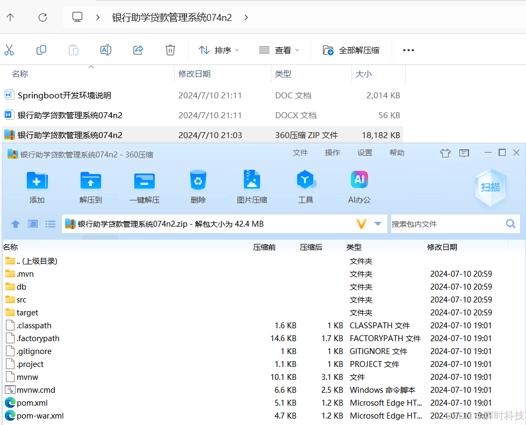Sort archive list by 压缩前 column
Screen dimensions: 526x425
(264, 247)
